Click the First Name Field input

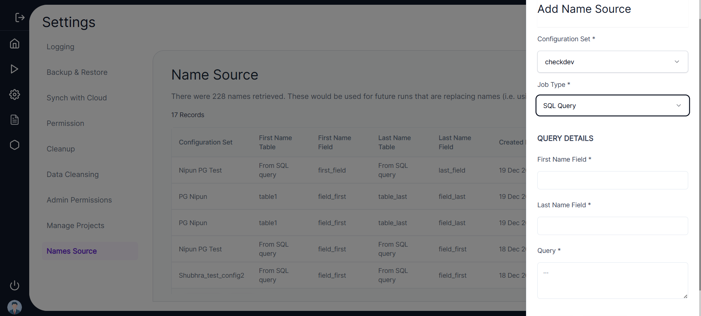(x=613, y=180)
